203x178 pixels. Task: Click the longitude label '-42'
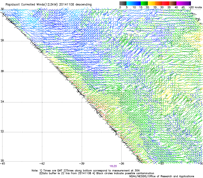[x=42, y=163]
